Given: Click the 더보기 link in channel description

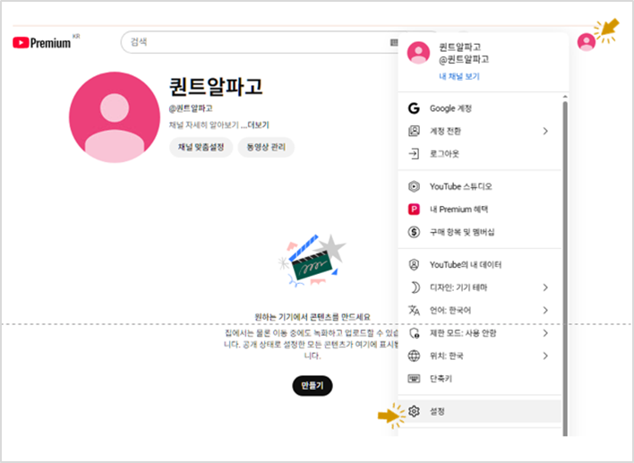Looking at the screenshot, I should [x=259, y=125].
